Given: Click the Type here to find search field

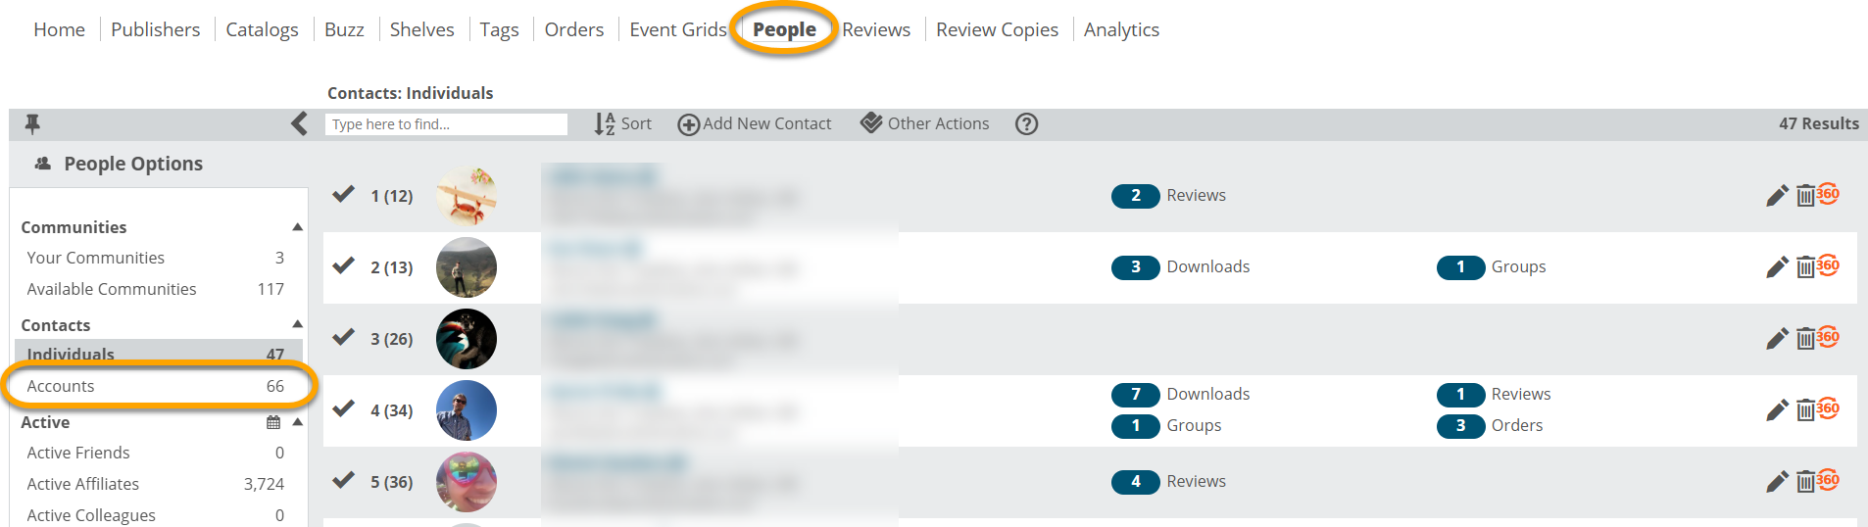Looking at the screenshot, I should point(446,124).
